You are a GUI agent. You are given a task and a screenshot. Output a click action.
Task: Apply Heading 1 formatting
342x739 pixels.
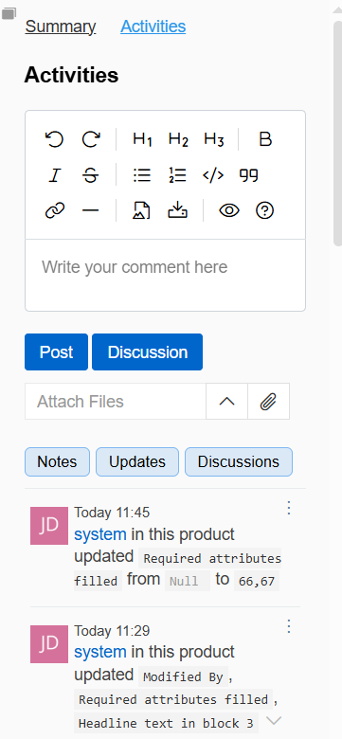(x=142, y=139)
